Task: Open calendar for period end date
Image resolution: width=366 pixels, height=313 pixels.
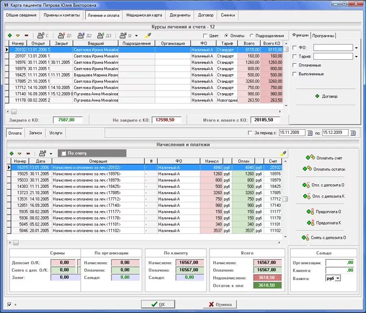Action: pos(353,133)
